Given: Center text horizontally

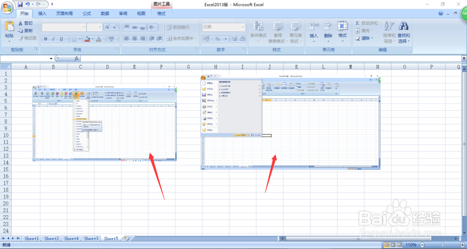Looking at the screenshot, I should coord(134,38).
